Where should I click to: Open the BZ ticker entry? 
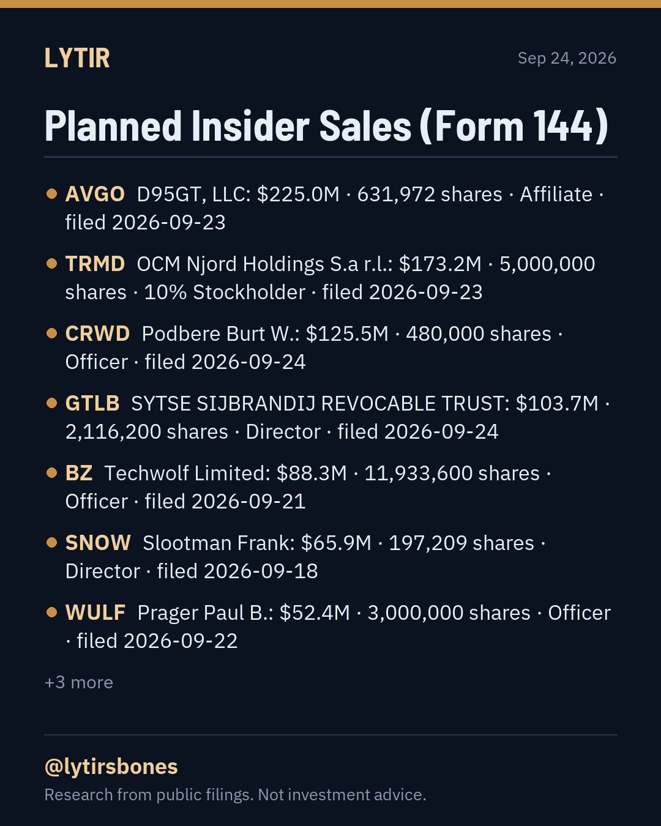[79, 473]
